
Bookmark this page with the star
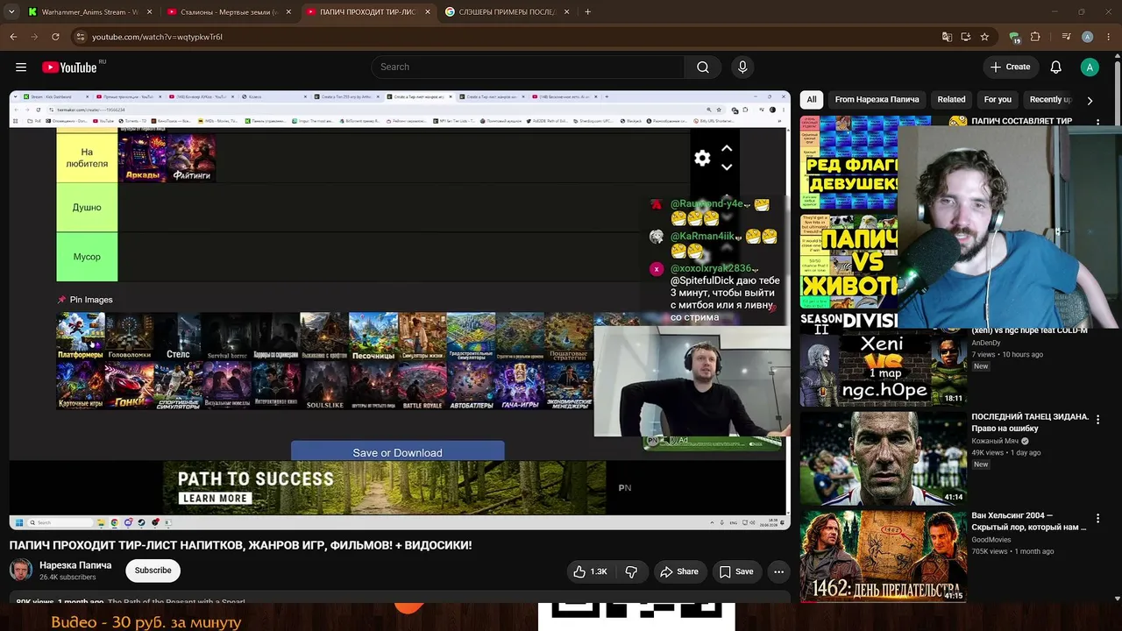pos(985,37)
